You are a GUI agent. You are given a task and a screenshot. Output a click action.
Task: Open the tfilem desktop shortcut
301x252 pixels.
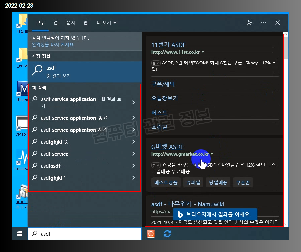click(x=22, y=91)
